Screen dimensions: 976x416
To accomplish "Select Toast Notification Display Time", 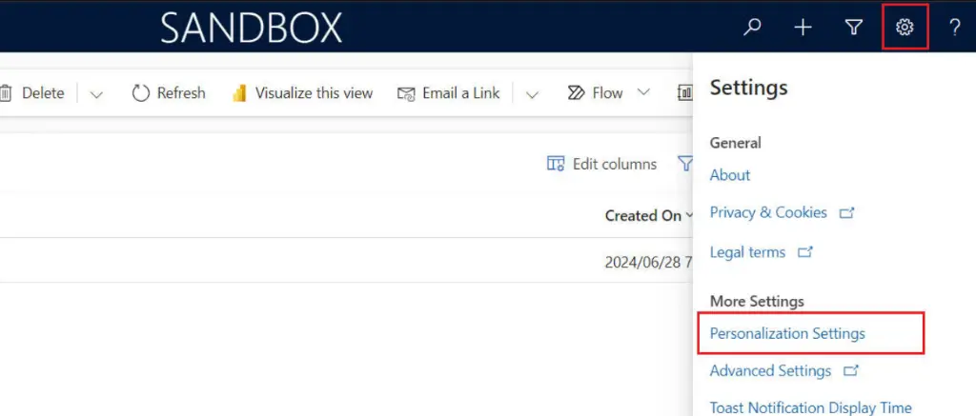I will [x=810, y=407].
